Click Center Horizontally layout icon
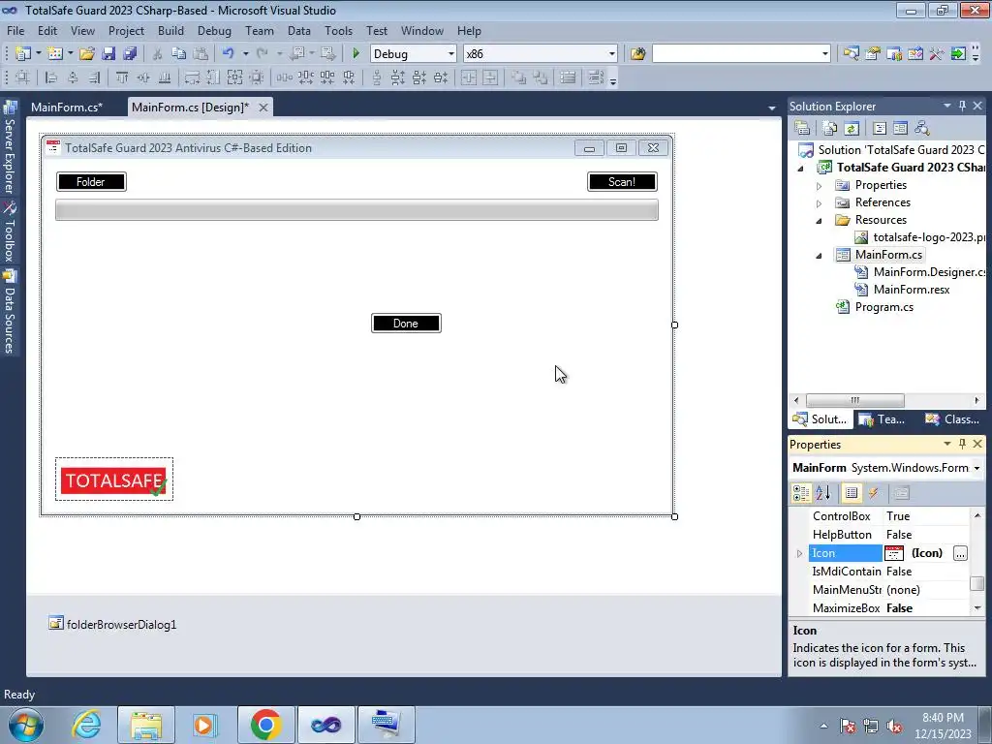The height and width of the screenshot is (744, 992). [x=469, y=77]
